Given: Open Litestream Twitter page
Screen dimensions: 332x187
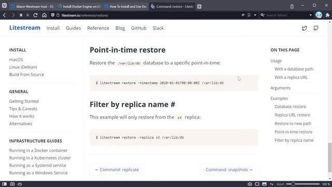Looking at the screenshot, I should [x=305, y=28].
